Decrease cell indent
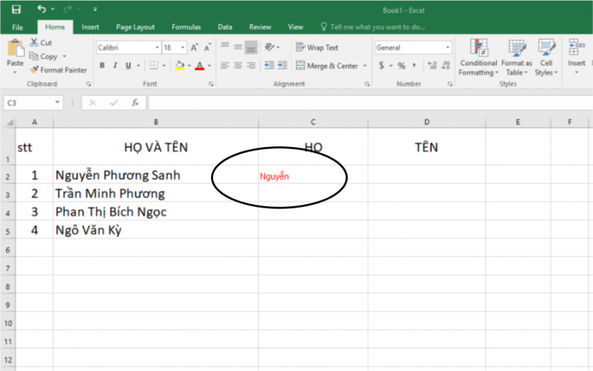 tap(269, 65)
